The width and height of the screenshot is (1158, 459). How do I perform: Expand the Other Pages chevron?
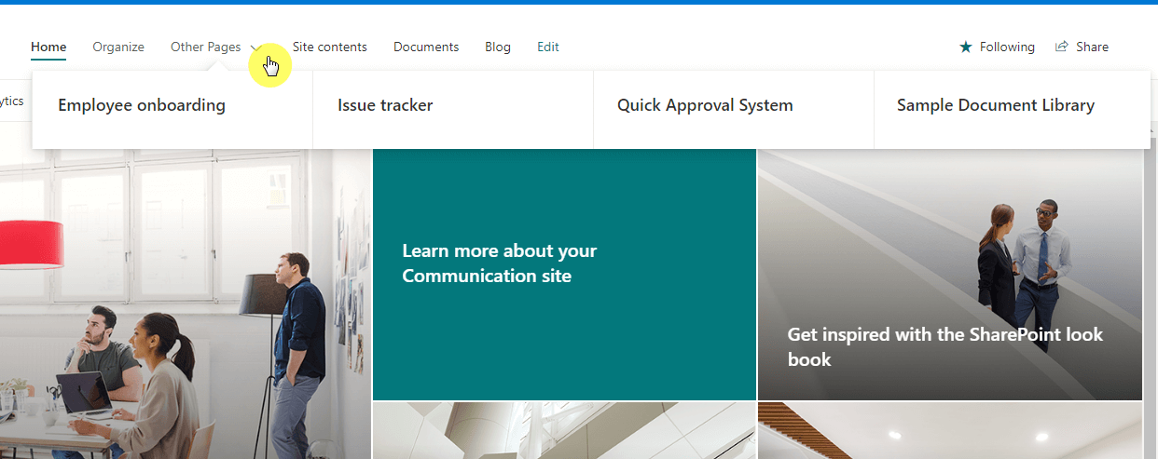click(256, 47)
